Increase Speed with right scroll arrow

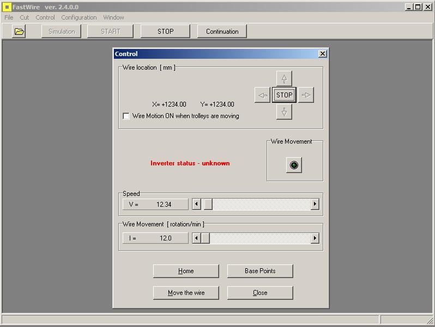pos(315,204)
